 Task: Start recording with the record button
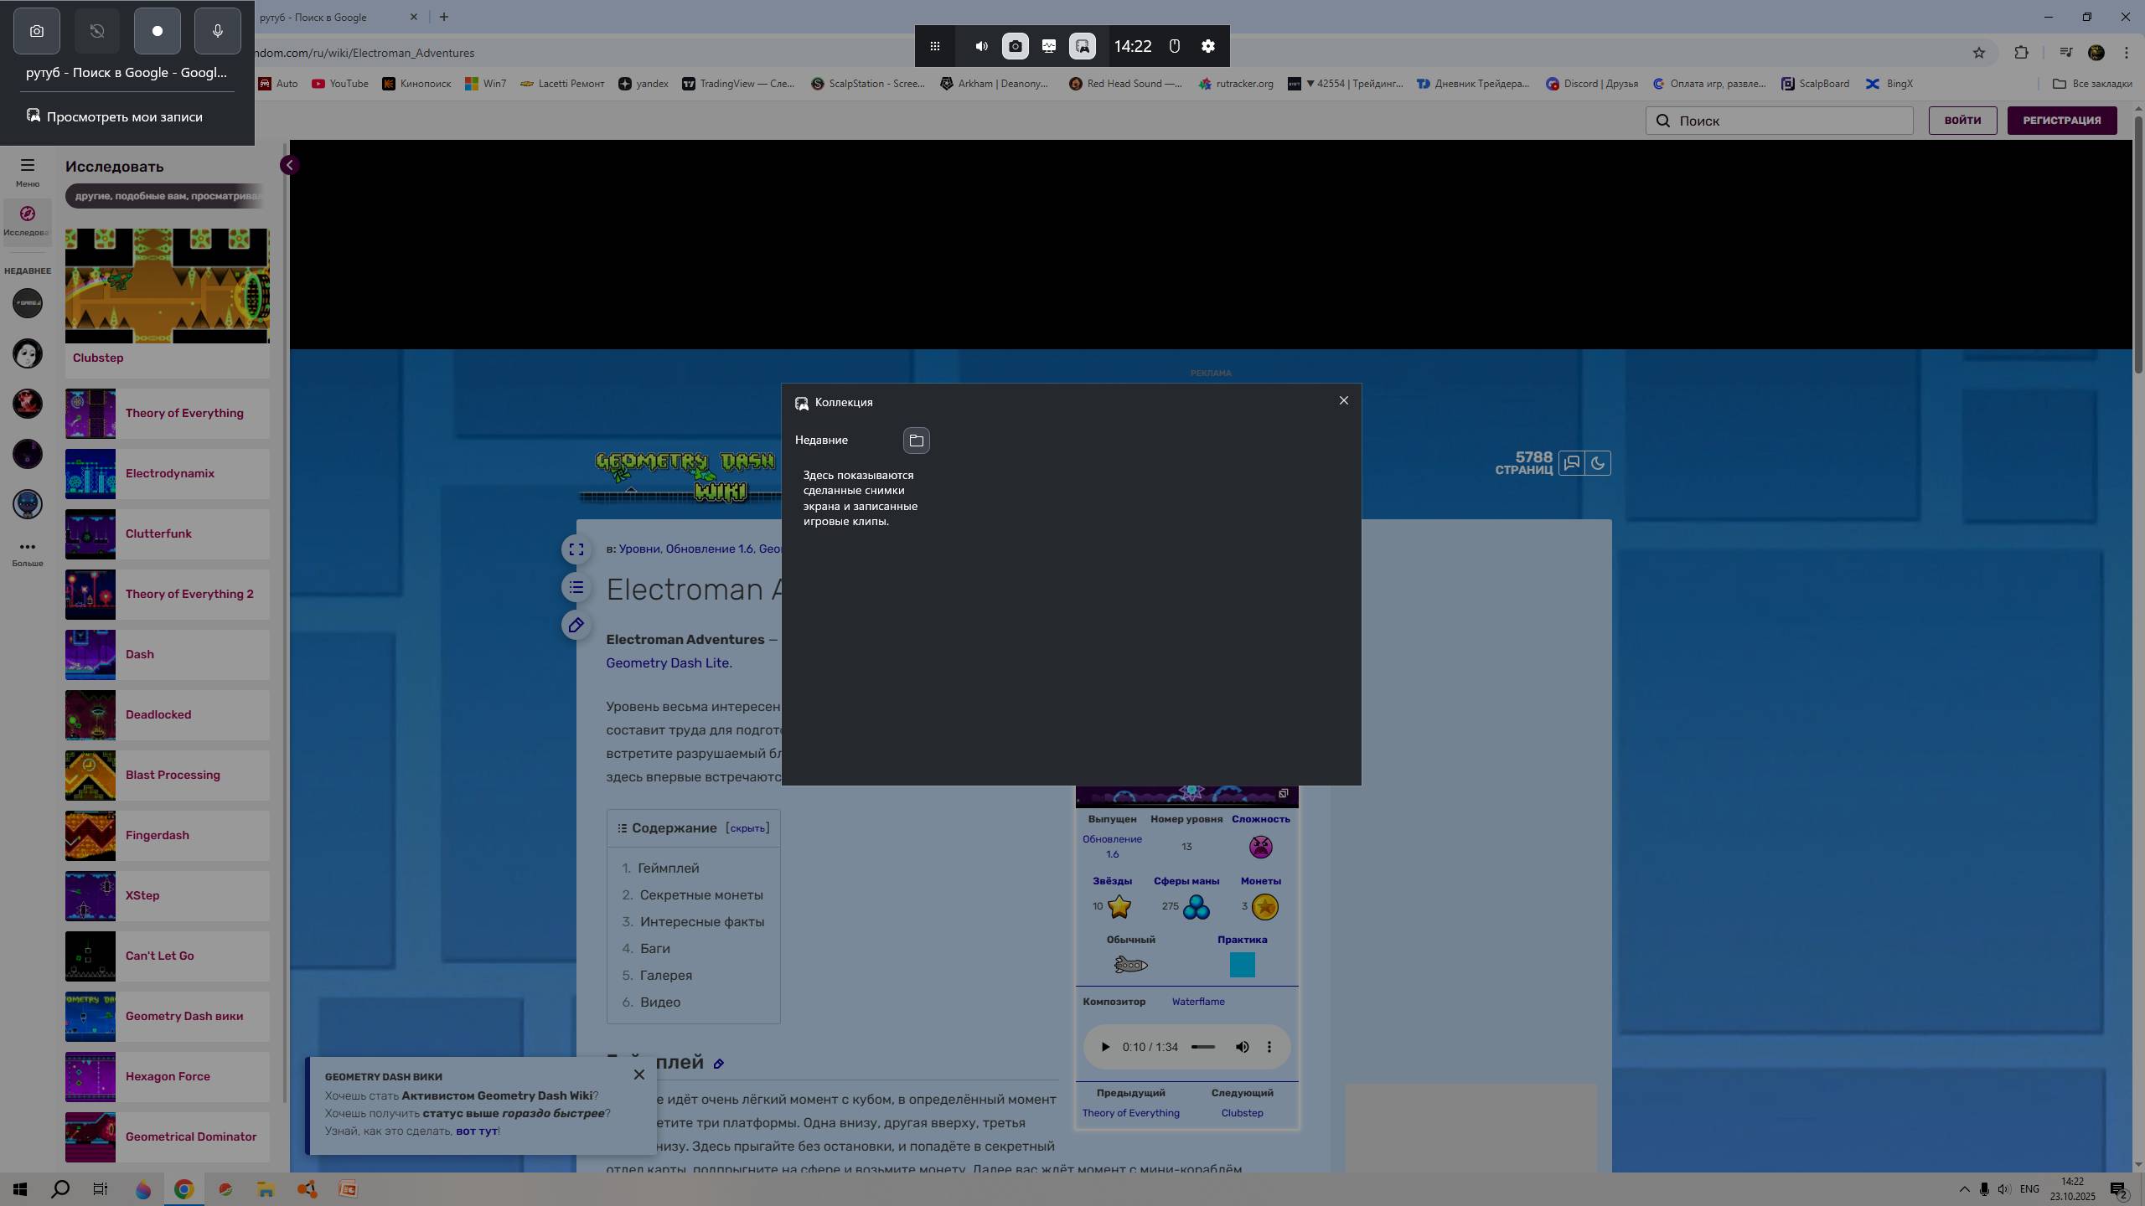click(157, 31)
